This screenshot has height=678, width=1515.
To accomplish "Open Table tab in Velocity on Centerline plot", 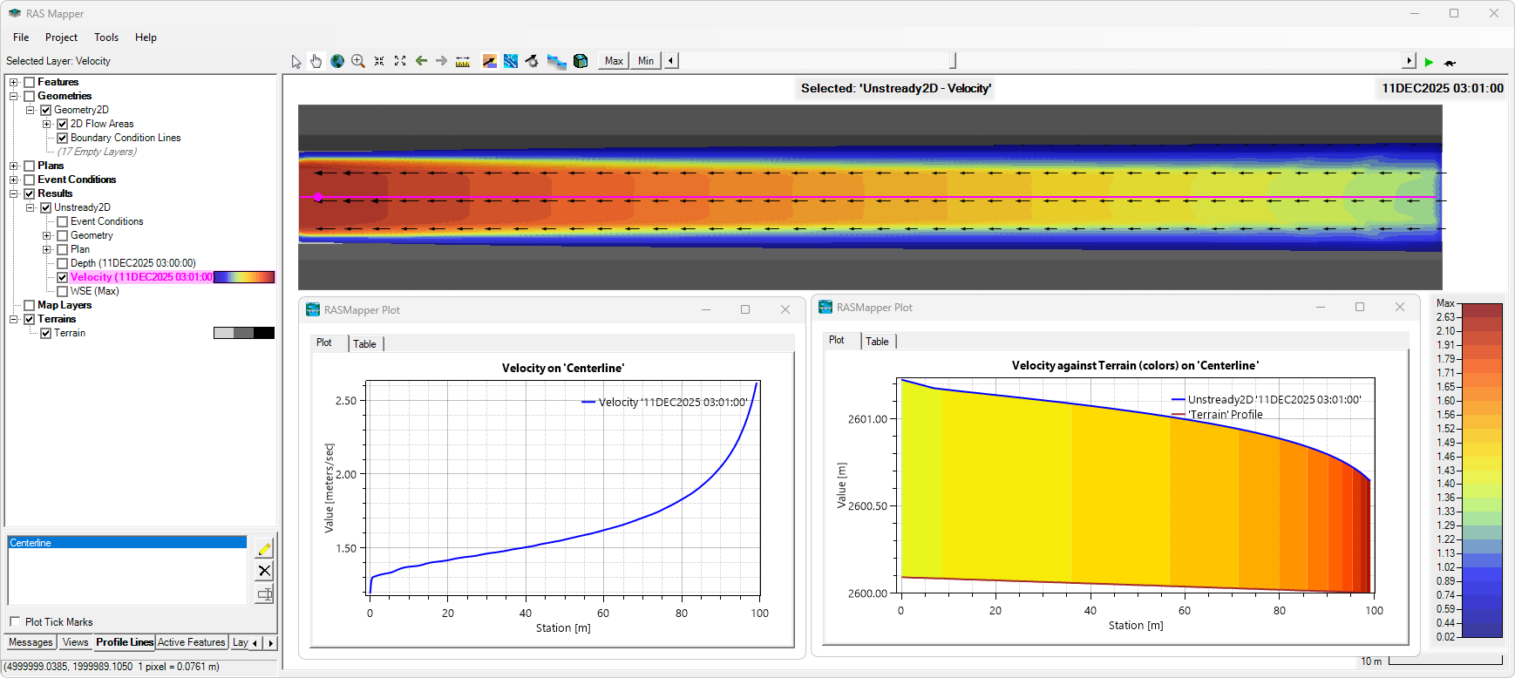I will point(365,344).
